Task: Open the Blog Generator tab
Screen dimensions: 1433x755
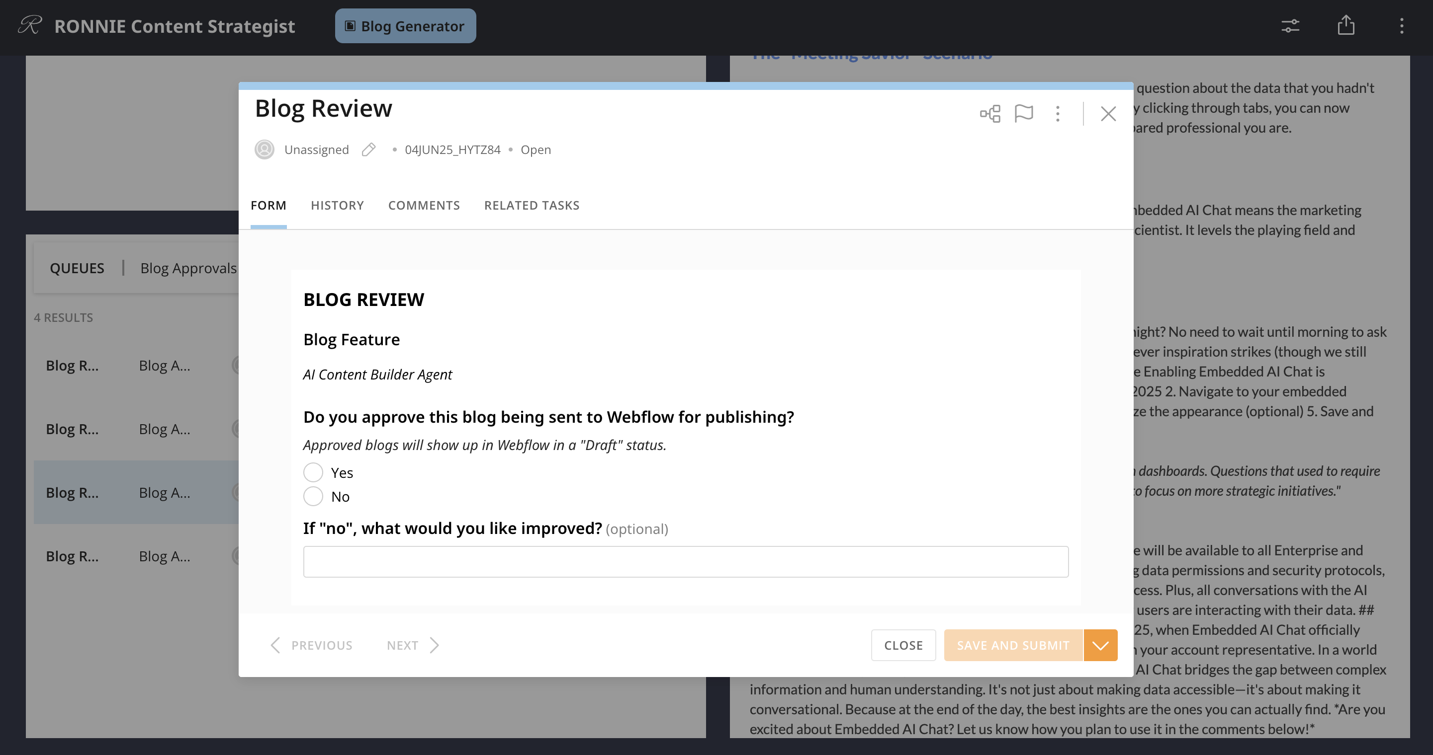Action: (406, 25)
